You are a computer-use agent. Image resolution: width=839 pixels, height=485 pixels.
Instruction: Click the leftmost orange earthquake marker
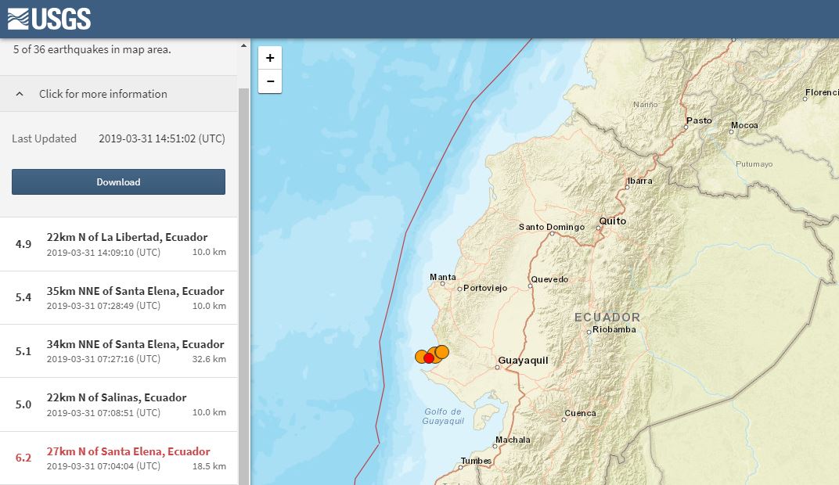coord(421,357)
